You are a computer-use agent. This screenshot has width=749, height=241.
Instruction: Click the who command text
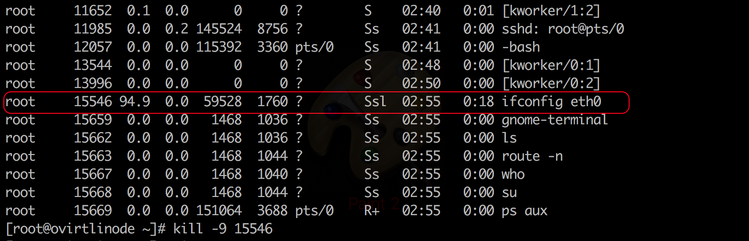click(x=513, y=174)
